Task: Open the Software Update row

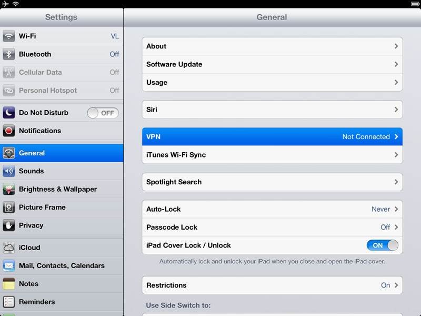Action: point(272,64)
